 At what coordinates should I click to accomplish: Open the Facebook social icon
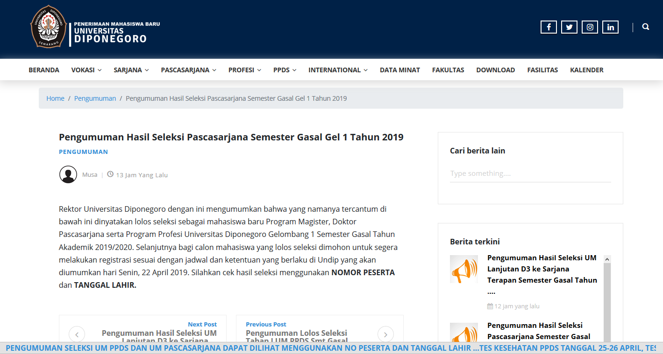point(549,27)
